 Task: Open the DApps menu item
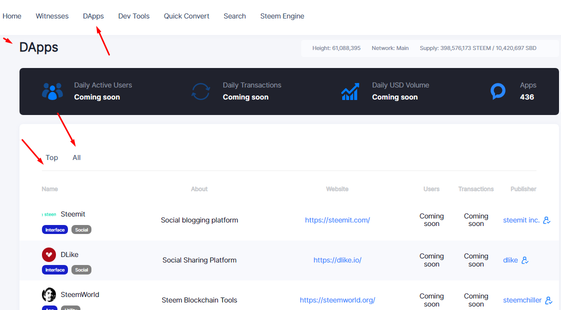pos(93,16)
